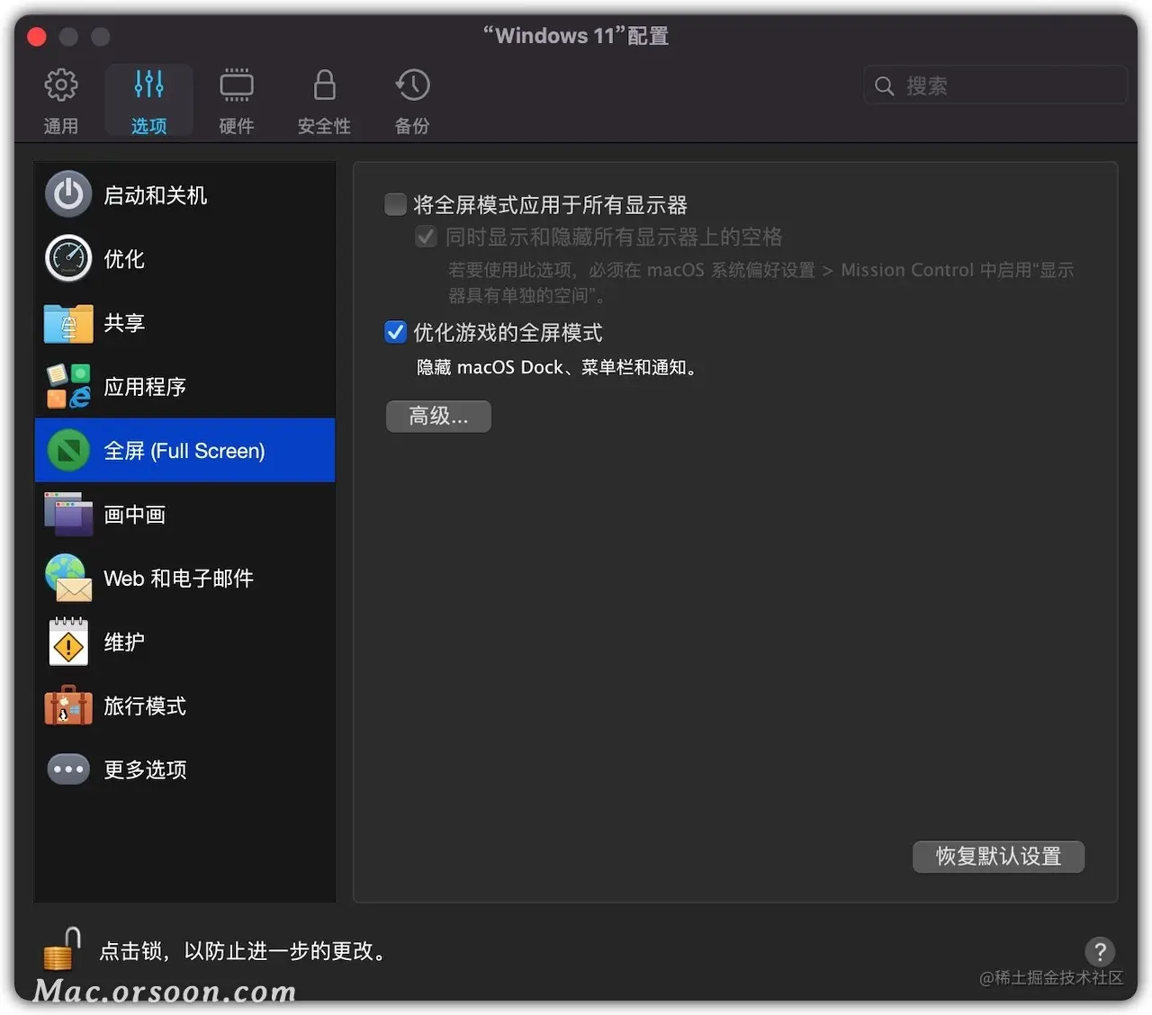Click the 应用程序 apps icon
This screenshot has height=1015, width=1152.
[68, 386]
